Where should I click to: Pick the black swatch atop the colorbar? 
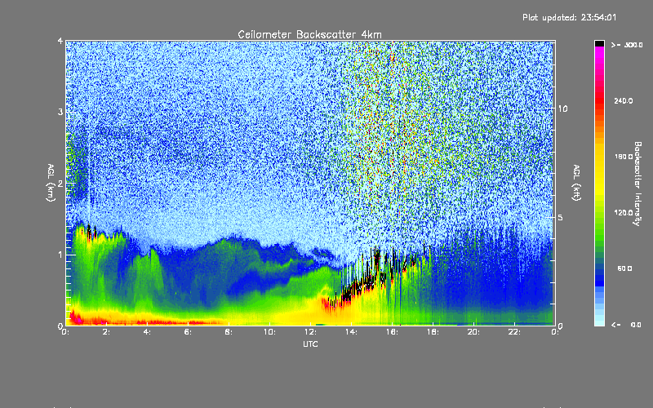(599, 43)
